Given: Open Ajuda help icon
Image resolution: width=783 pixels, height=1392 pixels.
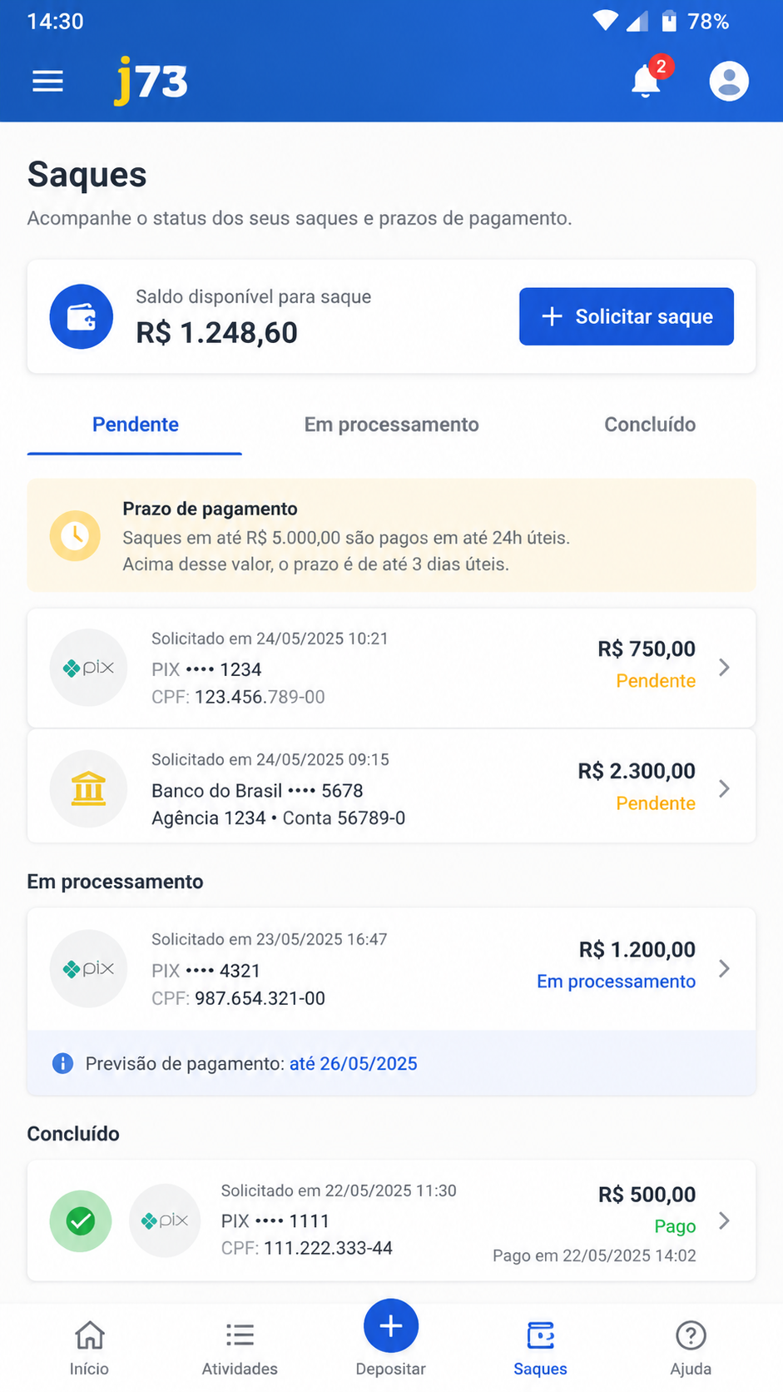Looking at the screenshot, I should tap(691, 1335).
